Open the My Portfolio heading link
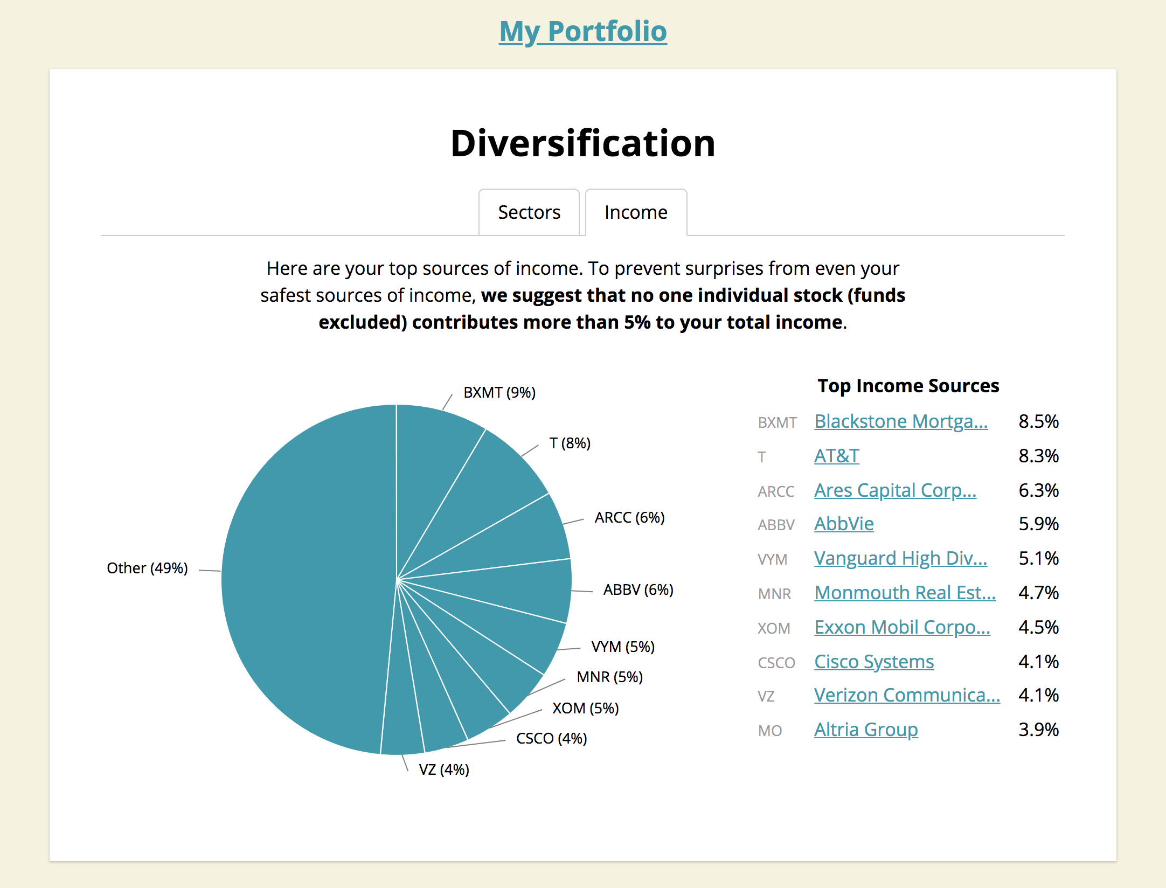This screenshot has height=888, width=1166. [583, 31]
